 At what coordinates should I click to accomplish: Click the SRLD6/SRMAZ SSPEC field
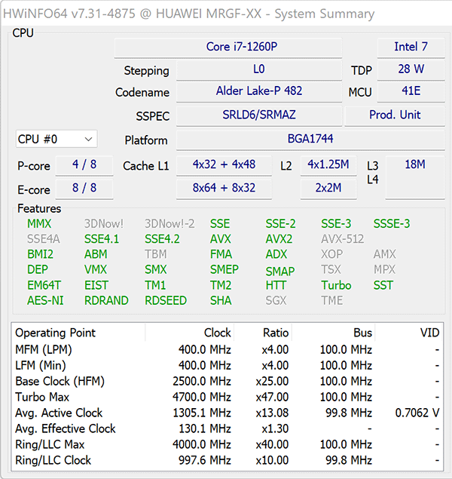[258, 115]
